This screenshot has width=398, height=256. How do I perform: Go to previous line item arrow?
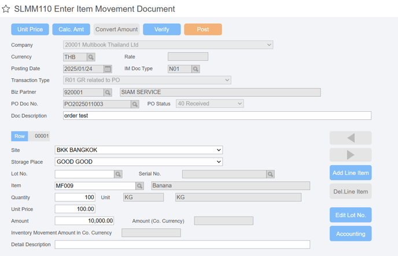351,138
